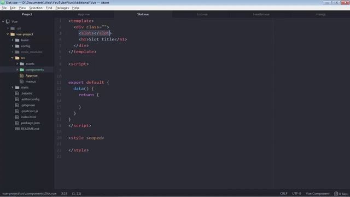
Task: Click the Atom logo in title bar
Action: point(3,2)
